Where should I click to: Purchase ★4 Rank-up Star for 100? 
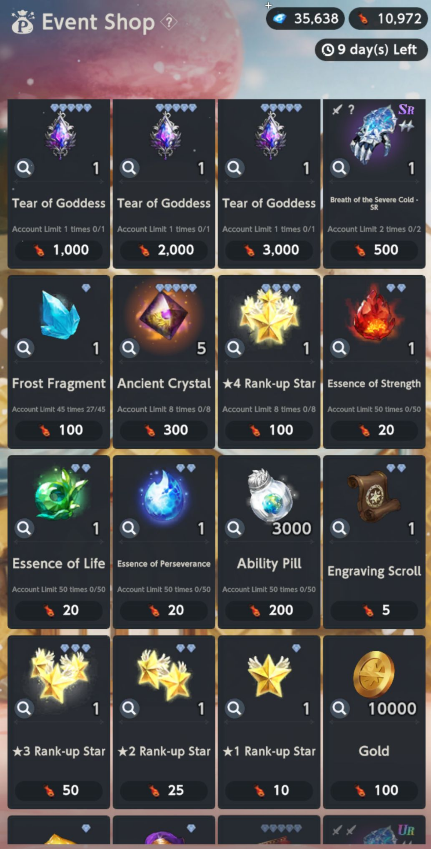(269, 430)
